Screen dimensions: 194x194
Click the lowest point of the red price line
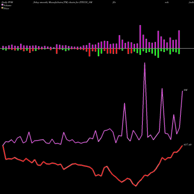(136, 186)
